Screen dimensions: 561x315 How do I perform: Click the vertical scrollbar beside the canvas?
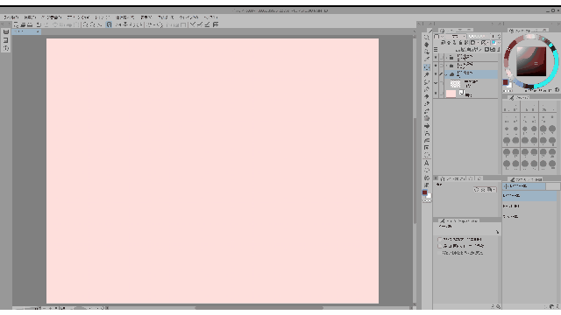(415, 171)
